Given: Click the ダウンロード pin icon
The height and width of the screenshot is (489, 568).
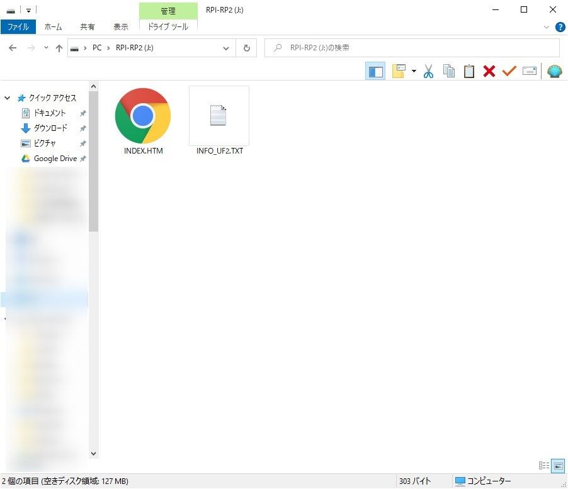Looking at the screenshot, I should point(82,128).
